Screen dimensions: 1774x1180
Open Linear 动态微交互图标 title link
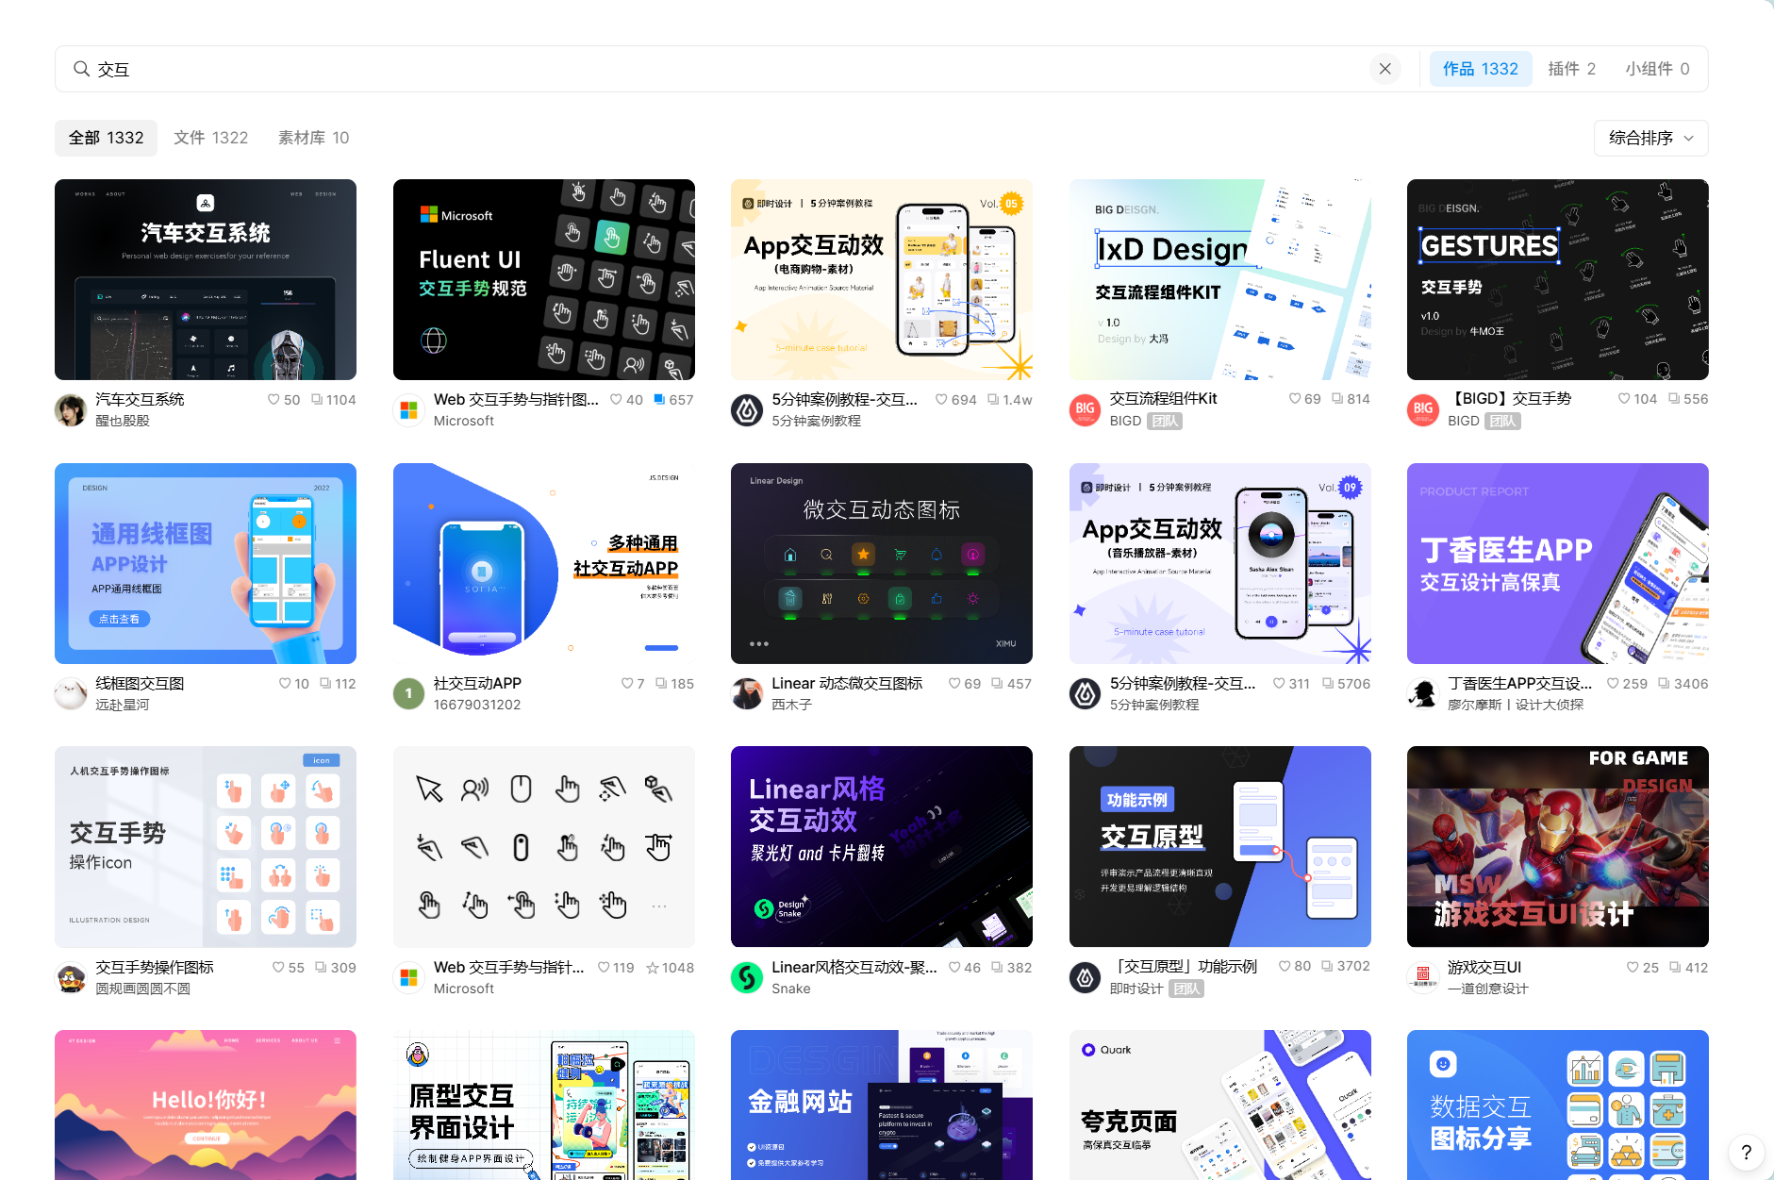tap(847, 684)
